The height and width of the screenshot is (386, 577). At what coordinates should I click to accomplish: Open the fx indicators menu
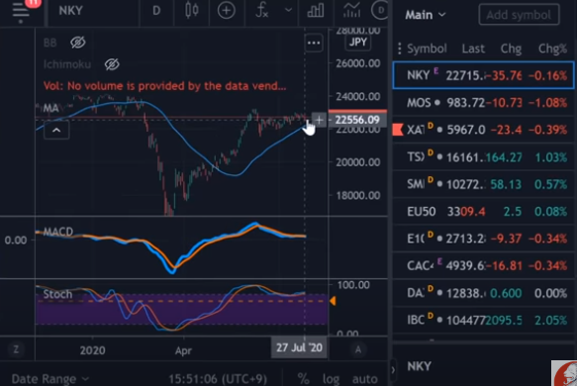(261, 10)
